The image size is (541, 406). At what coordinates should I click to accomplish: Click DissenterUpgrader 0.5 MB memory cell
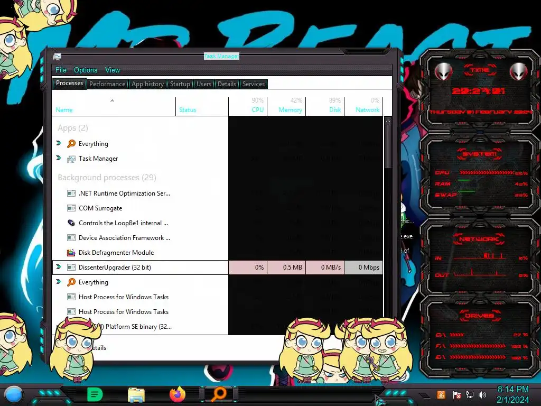(x=286, y=267)
